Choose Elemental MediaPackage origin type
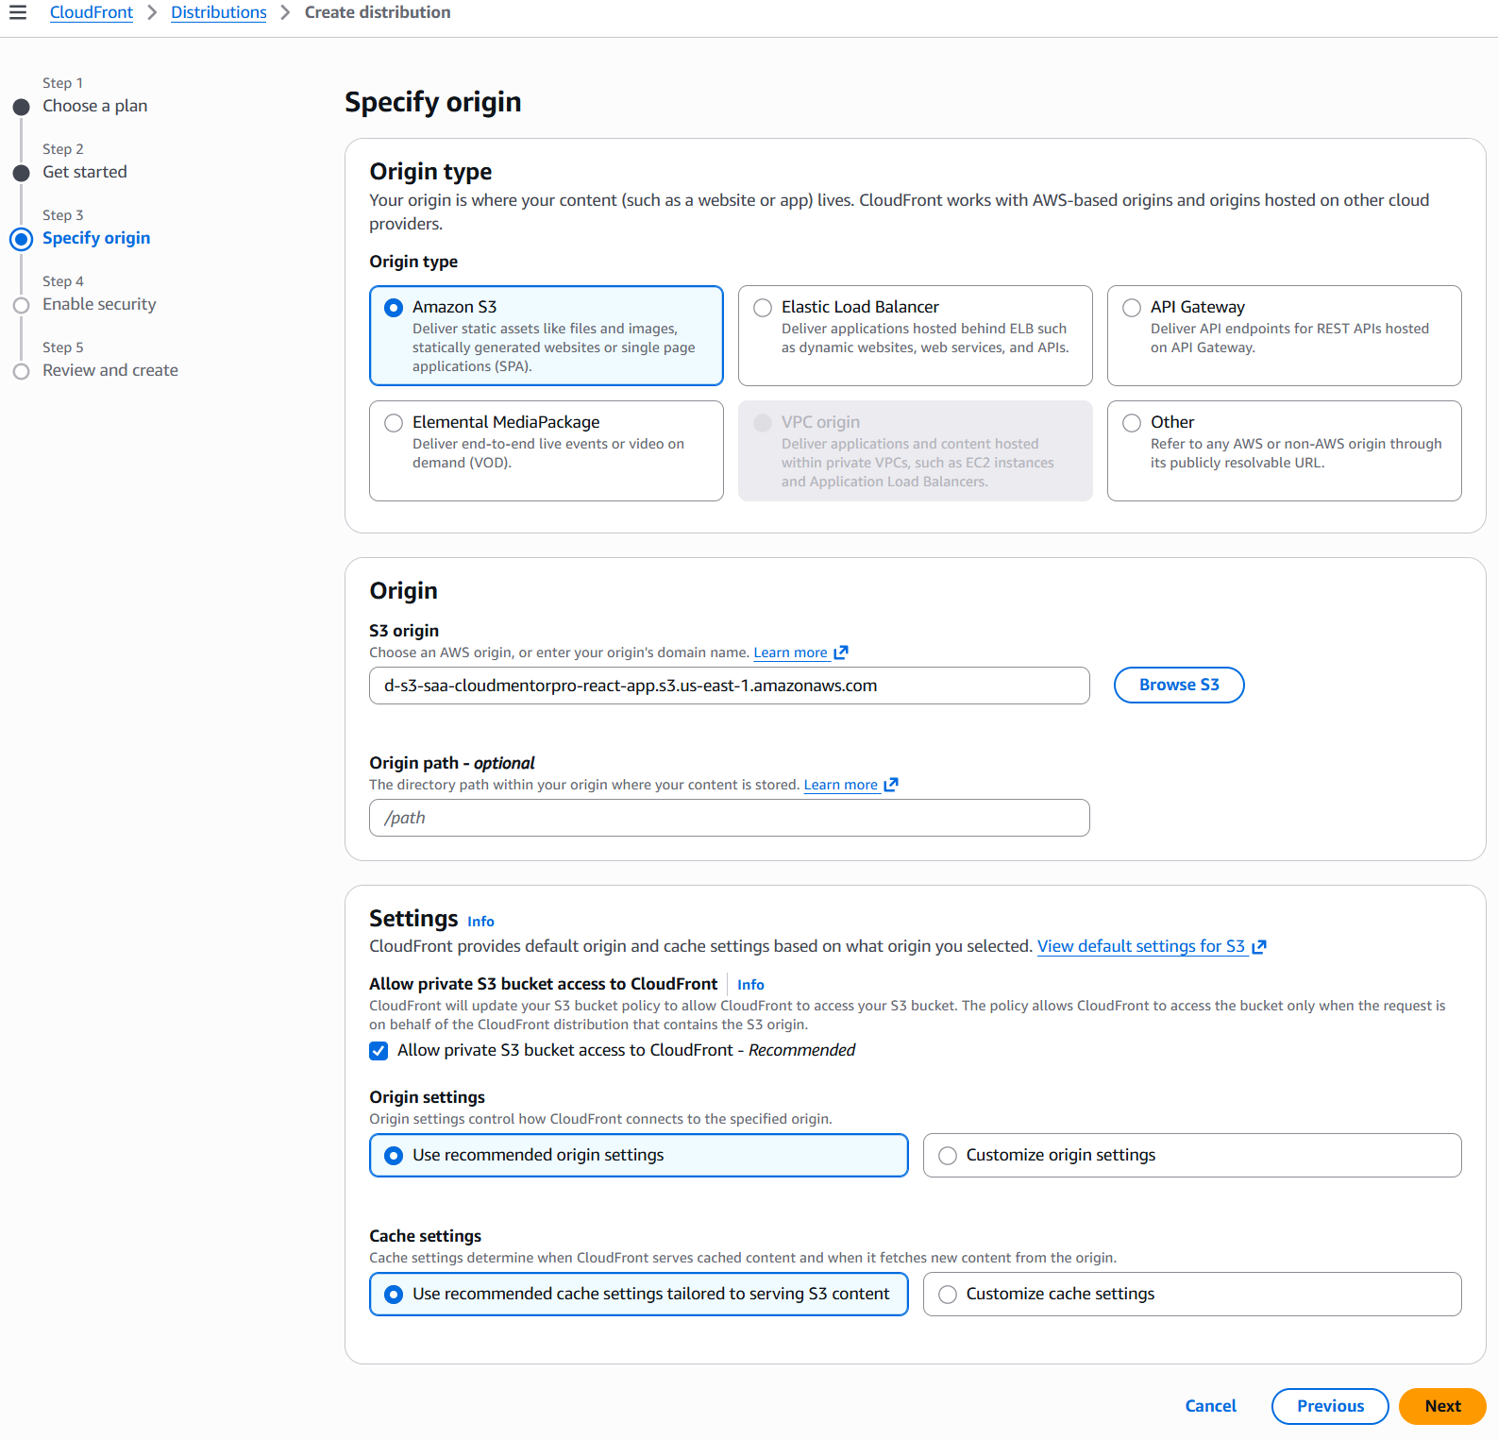 tap(394, 423)
